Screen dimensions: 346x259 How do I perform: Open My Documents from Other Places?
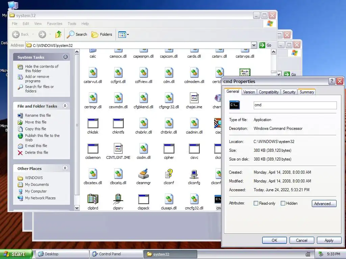point(37,184)
